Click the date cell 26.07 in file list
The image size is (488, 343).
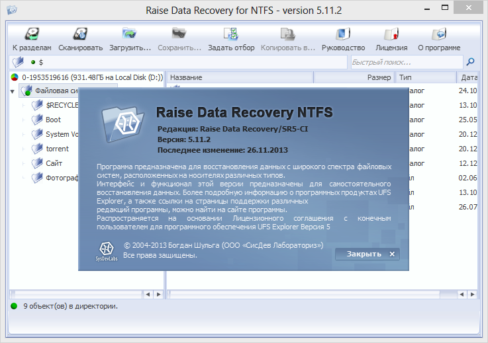(467, 207)
